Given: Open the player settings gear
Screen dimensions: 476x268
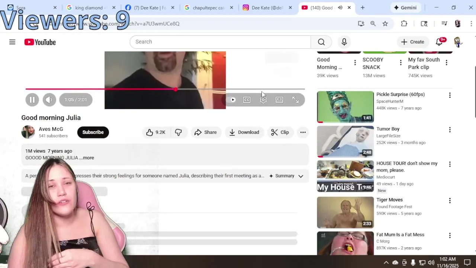Looking at the screenshot, I should click(263, 100).
